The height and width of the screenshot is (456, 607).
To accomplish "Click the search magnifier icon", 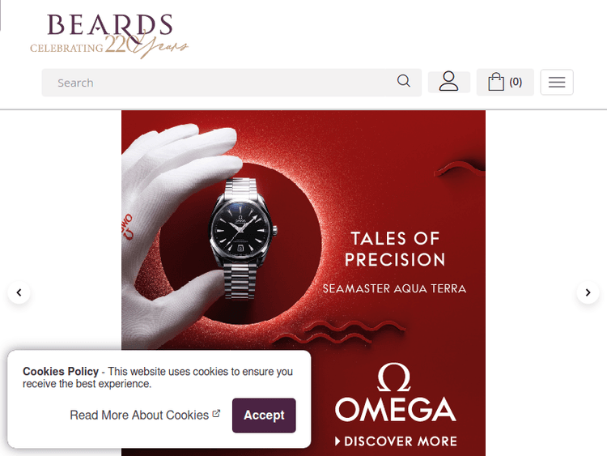I will tap(403, 81).
